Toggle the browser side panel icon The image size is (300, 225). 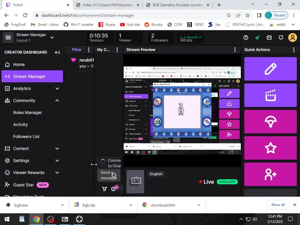point(259,15)
